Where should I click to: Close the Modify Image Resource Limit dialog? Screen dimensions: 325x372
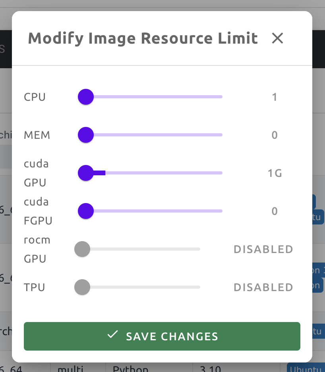click(277, 38)
